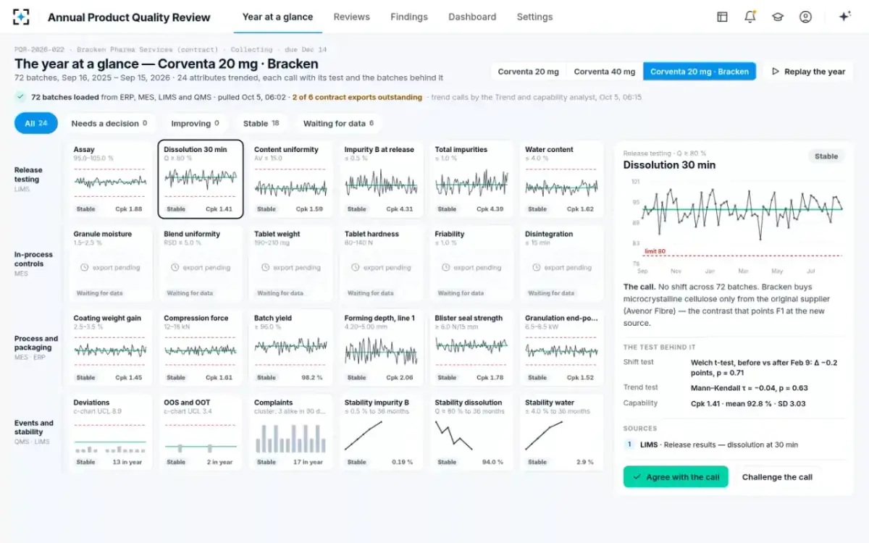Click the source number 1 badge
869x543 pixels.
[x=629, y=445]
